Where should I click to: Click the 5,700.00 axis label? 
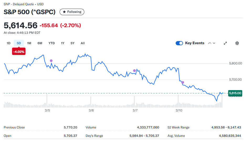pyautogui.click(x=236, y=80)
